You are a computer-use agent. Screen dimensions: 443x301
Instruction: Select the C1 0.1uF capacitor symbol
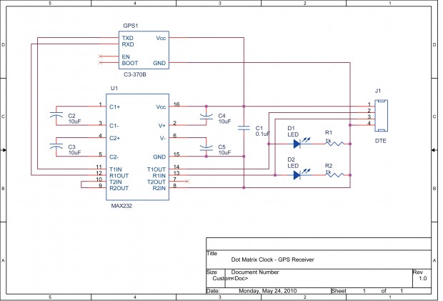[x=244, y=128]
